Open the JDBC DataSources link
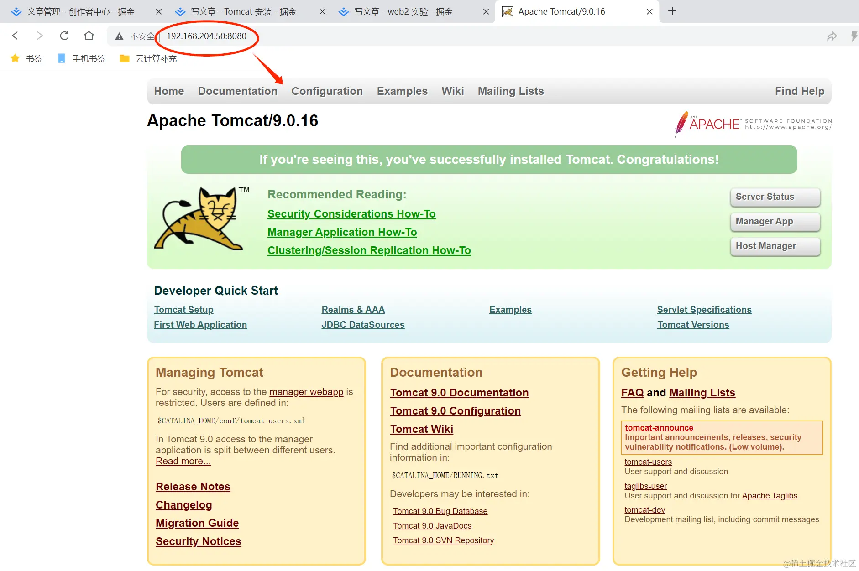The image size is (859, 571). tap(363, 325)
